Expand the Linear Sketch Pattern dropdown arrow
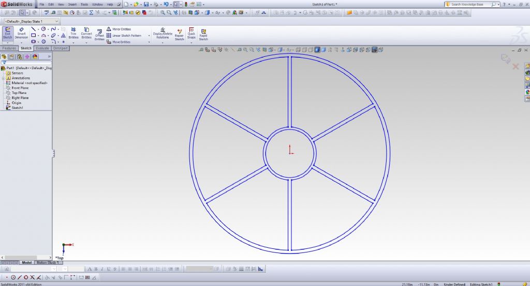Image resolution: width=530 pixels, height=286 pixels. point(149,36)
